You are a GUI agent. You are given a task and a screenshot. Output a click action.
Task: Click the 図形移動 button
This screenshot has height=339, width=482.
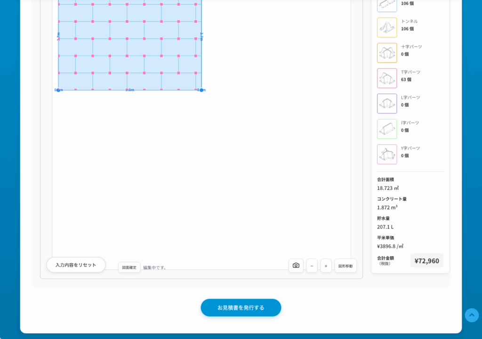(x=345, y=266)
